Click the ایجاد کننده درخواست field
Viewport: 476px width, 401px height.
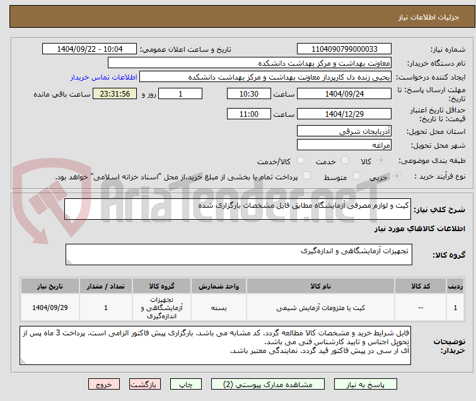[x=265, y=77]
